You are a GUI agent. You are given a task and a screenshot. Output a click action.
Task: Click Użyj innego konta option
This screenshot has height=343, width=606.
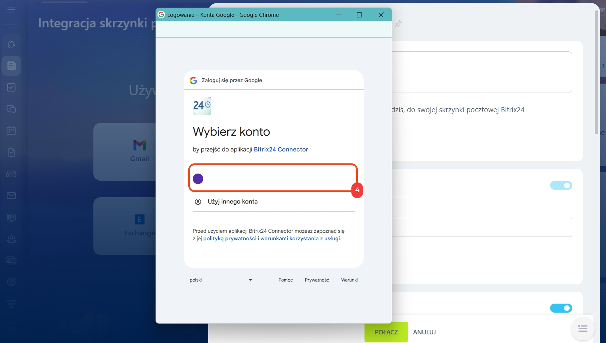274,202
